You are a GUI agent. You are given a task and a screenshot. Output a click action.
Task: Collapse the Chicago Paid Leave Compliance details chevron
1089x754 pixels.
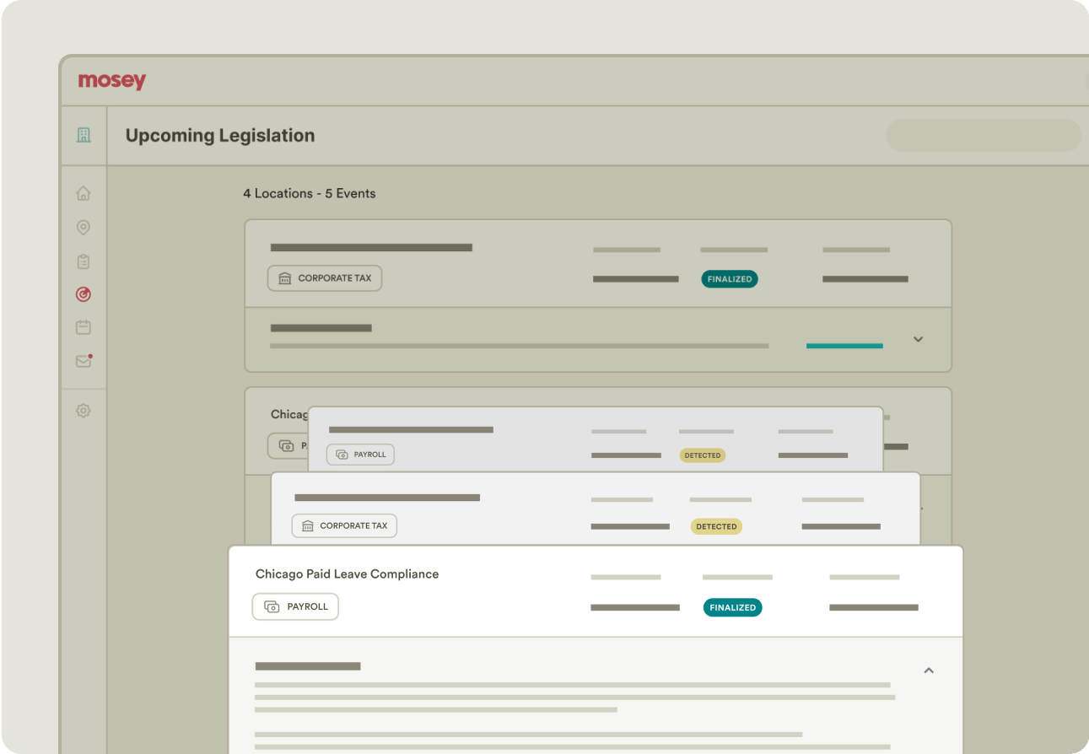point(928,670)
